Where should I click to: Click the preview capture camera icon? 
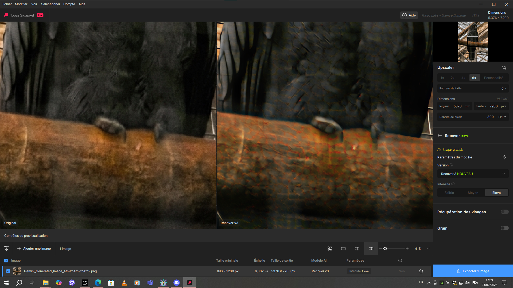(330, 249)
